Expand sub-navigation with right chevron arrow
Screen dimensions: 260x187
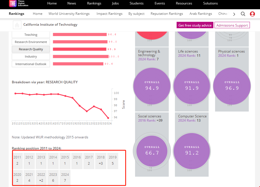coord(234,14)
